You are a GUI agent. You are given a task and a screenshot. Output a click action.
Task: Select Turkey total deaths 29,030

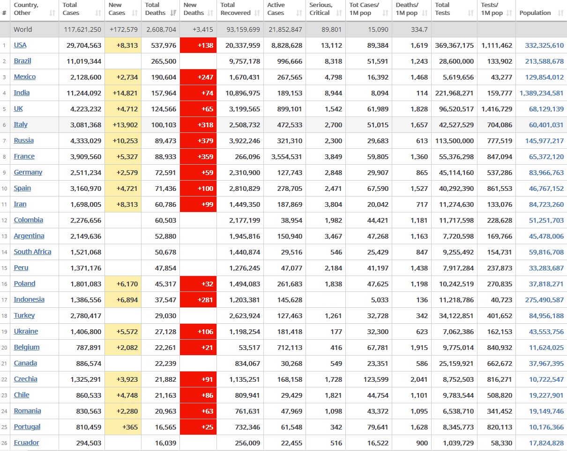point(165,316)
